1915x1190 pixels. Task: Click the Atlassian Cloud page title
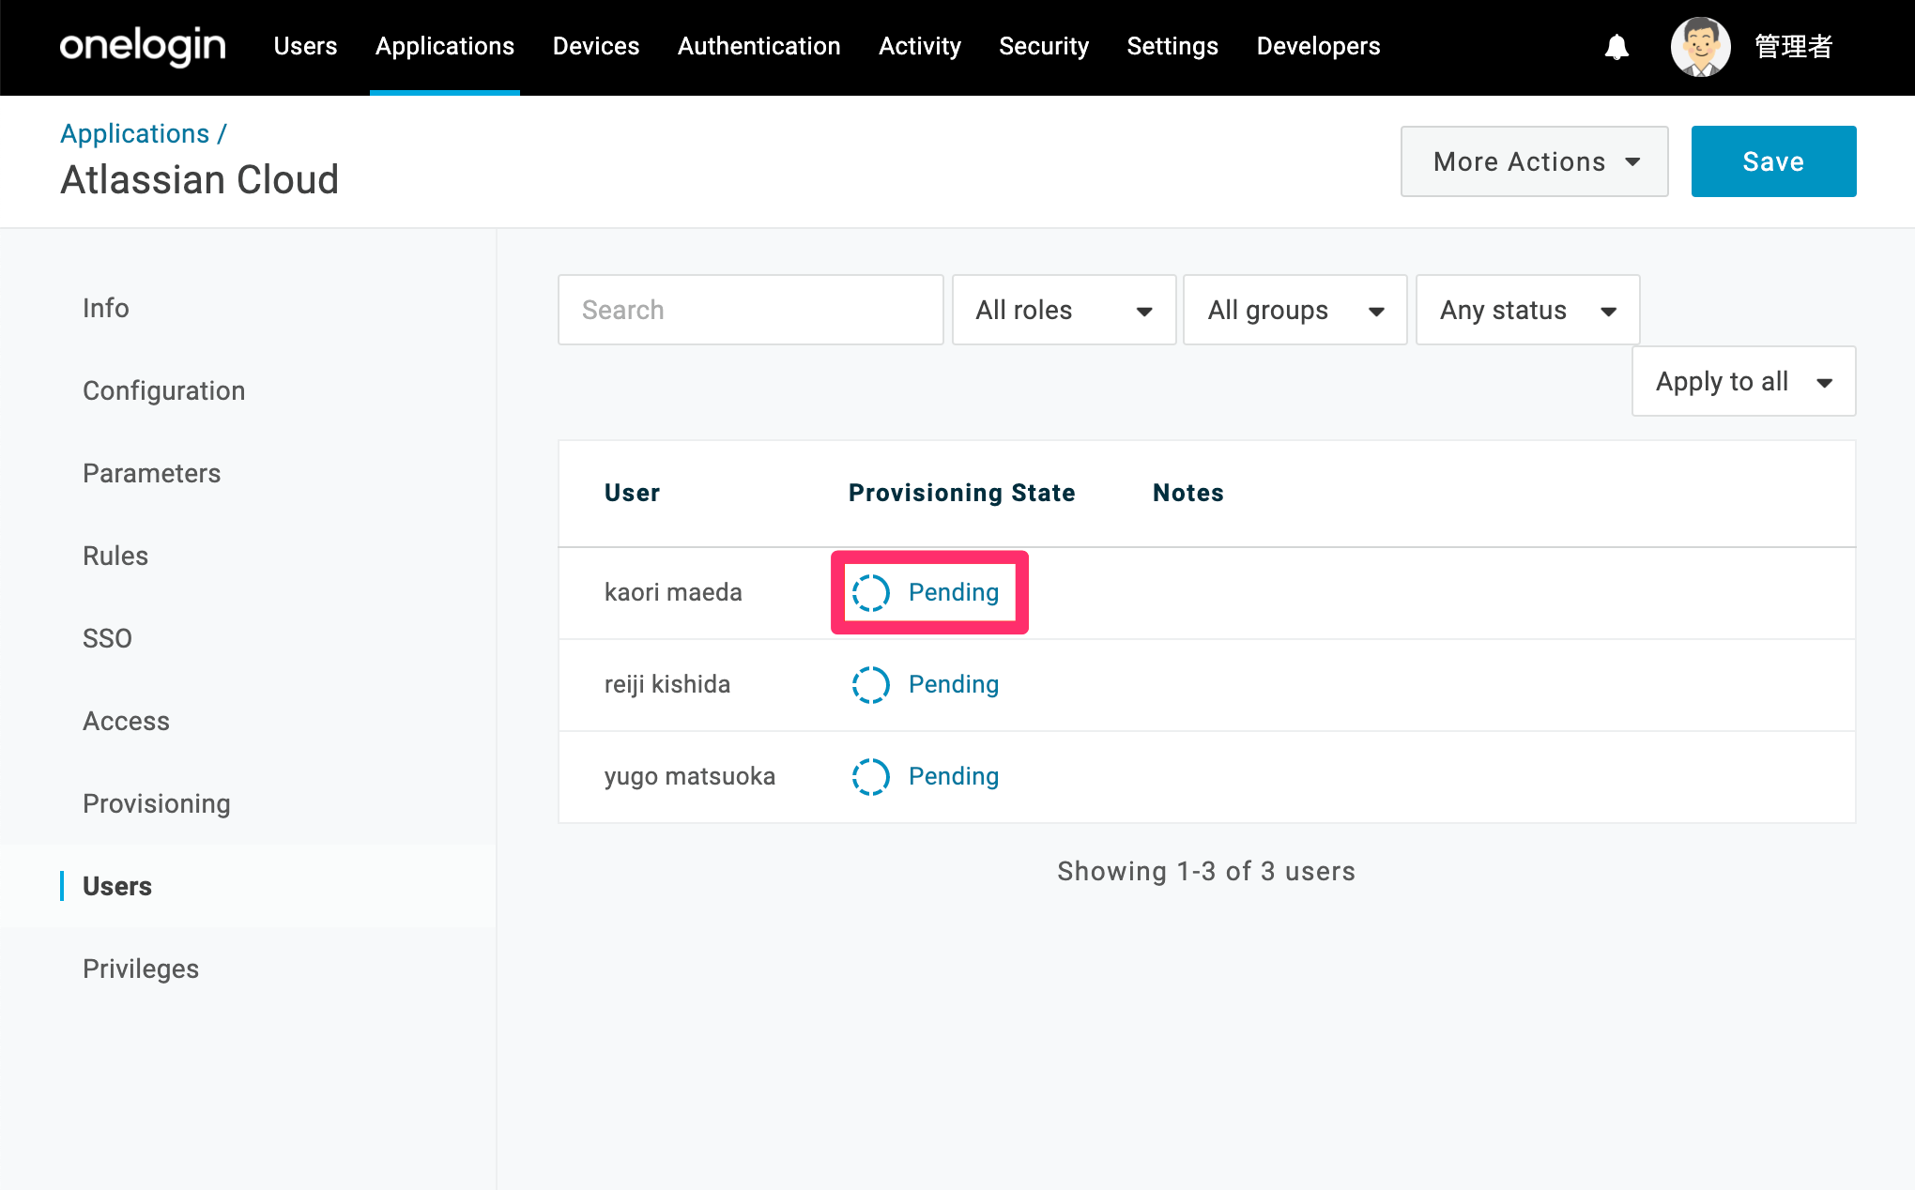[200, 179]
